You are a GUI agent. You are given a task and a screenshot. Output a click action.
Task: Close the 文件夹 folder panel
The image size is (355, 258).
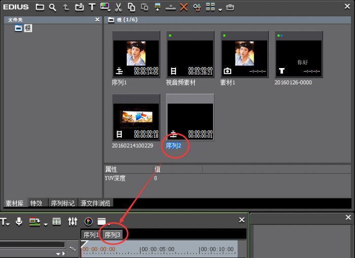[x=97, y=19]
